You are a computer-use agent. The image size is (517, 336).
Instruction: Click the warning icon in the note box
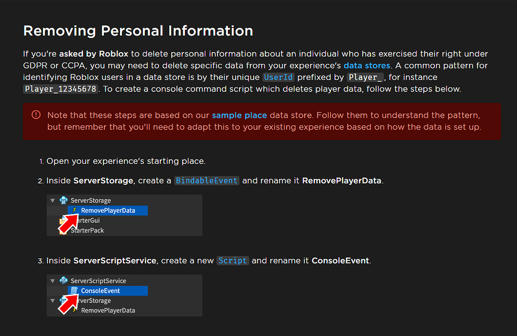pos(35,114)
